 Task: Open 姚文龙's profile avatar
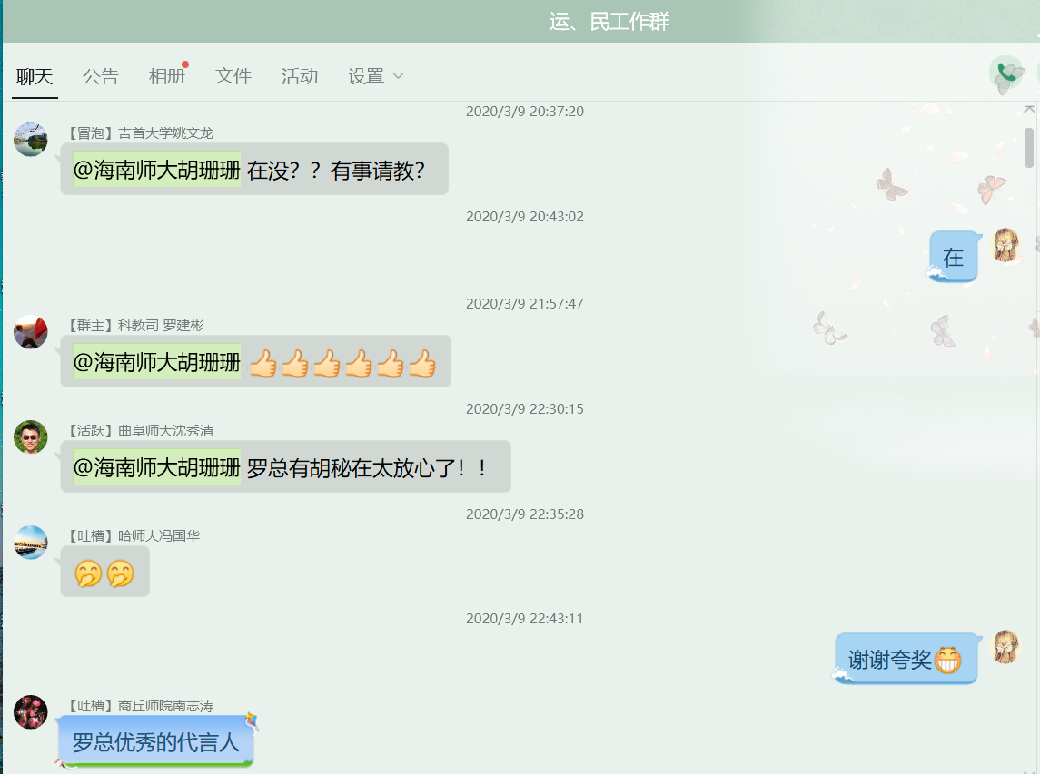coord(30,138)
